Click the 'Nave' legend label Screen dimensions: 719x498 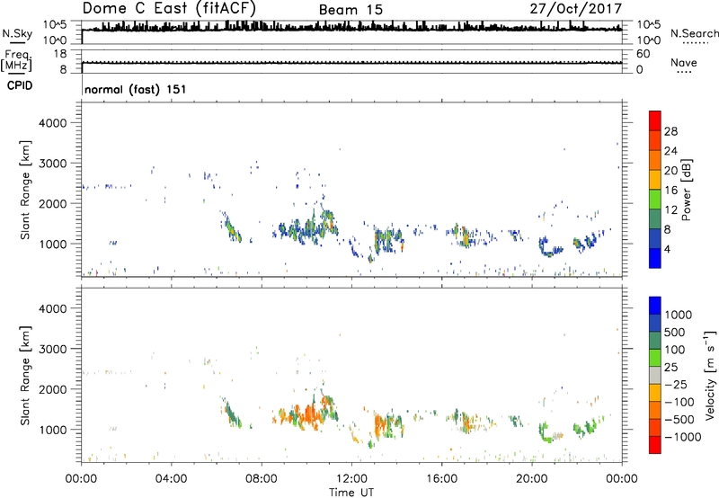(x=684, y=62)
